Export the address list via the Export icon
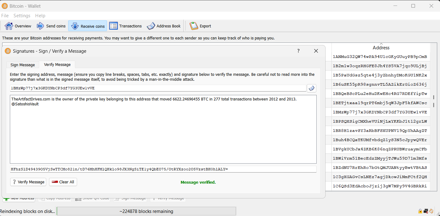This screenshot has height=216, width=440. (x=200, y=26)
